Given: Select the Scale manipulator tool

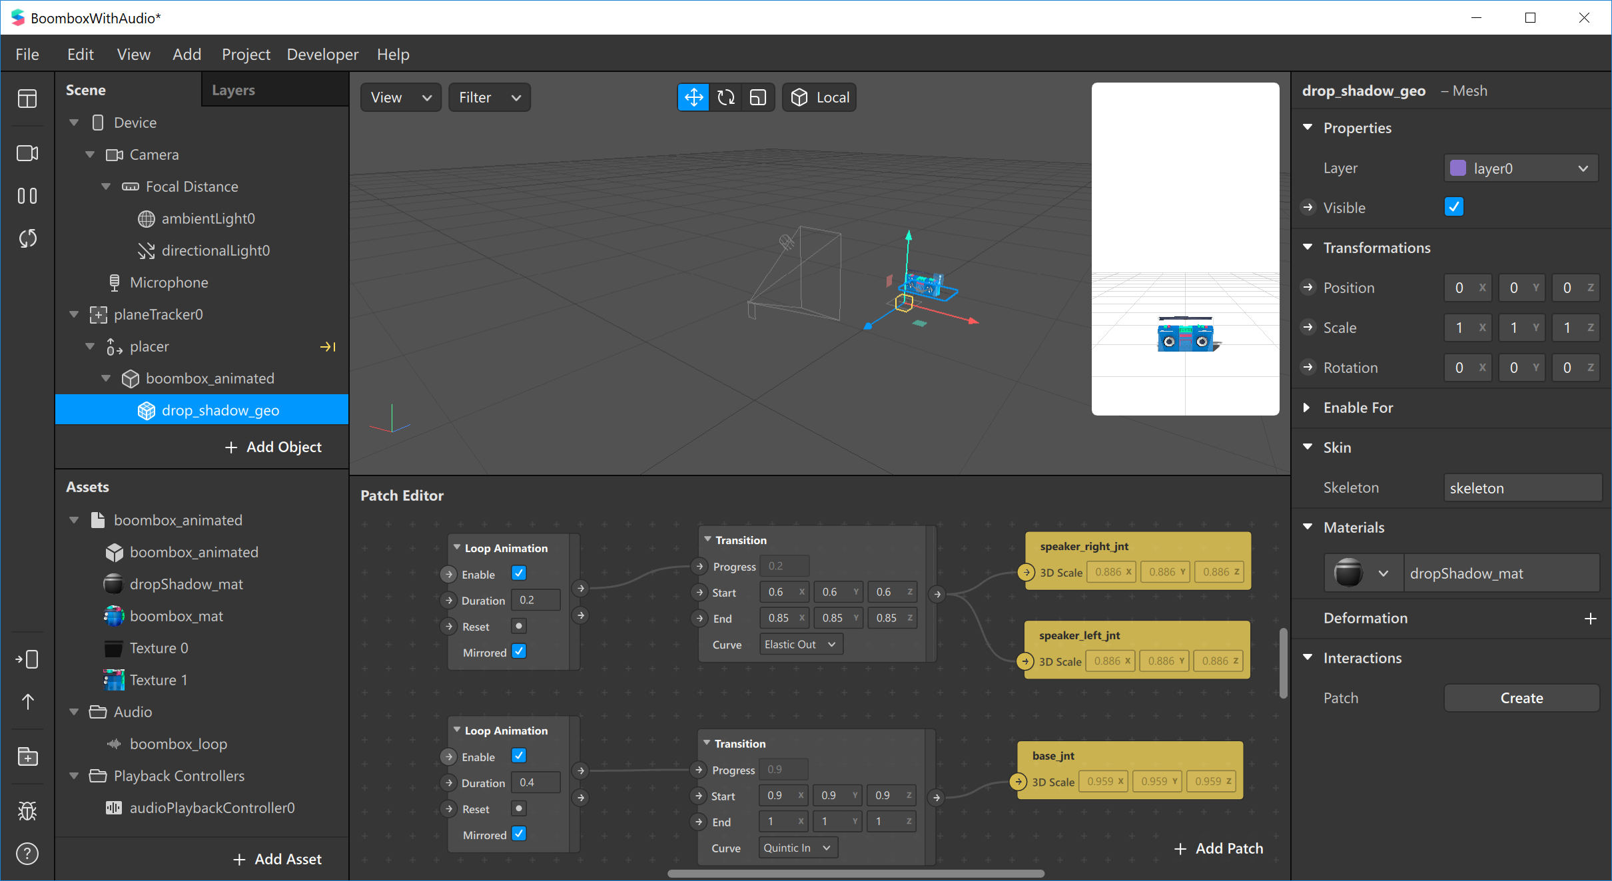Looking at the screenshot, I should 758,97.
